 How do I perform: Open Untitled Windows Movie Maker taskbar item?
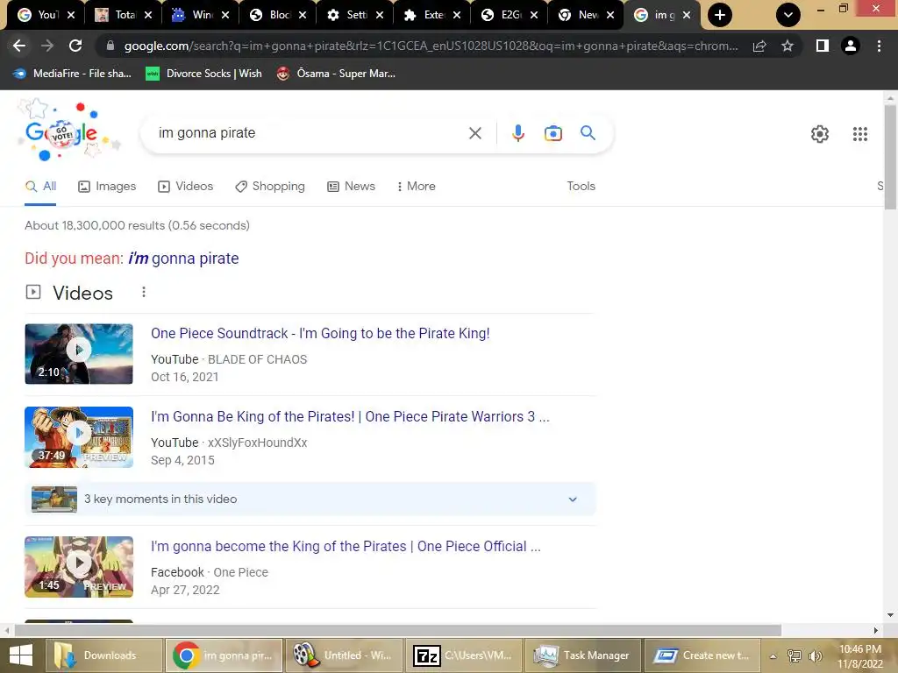[x=343, y=655]
